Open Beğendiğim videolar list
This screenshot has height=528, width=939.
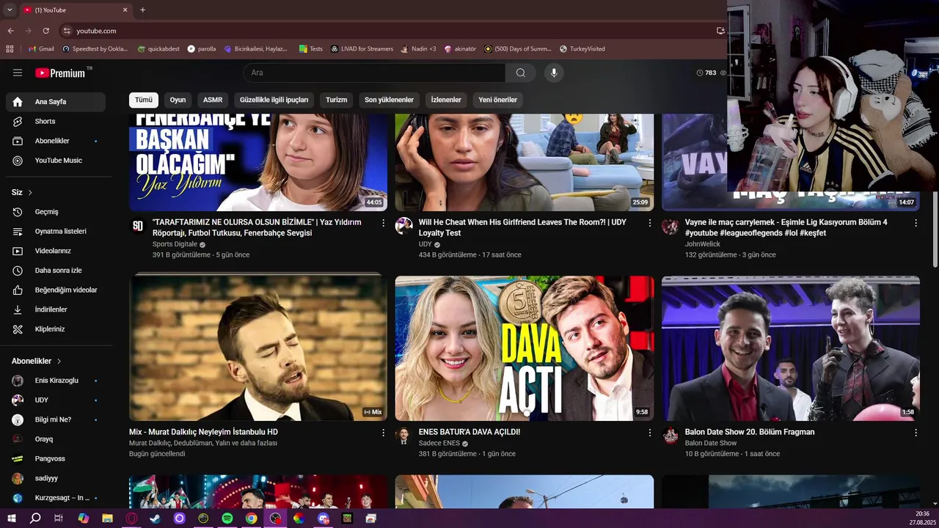(x=56, y=290)
